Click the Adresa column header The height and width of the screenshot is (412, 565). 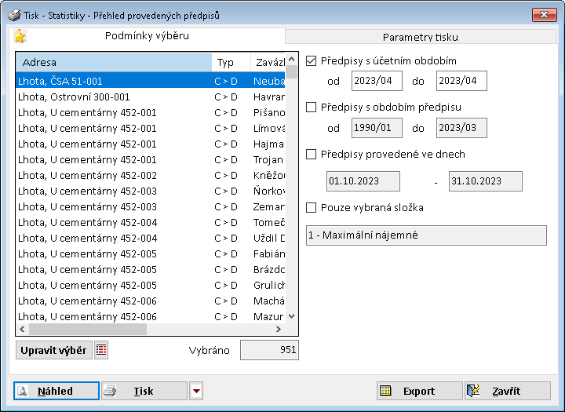click(x=114, y=62)
